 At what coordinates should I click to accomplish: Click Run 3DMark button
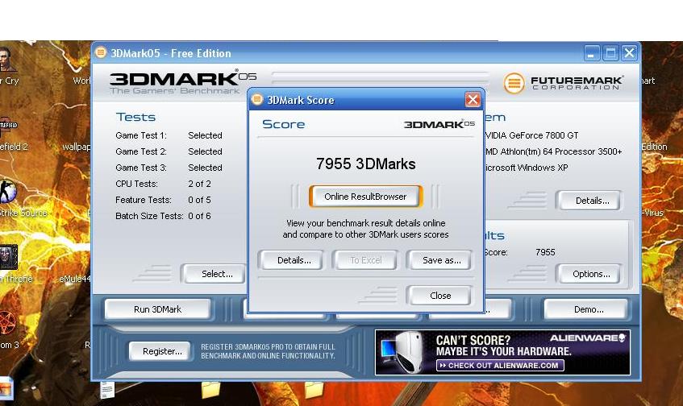tap(158, 309)
